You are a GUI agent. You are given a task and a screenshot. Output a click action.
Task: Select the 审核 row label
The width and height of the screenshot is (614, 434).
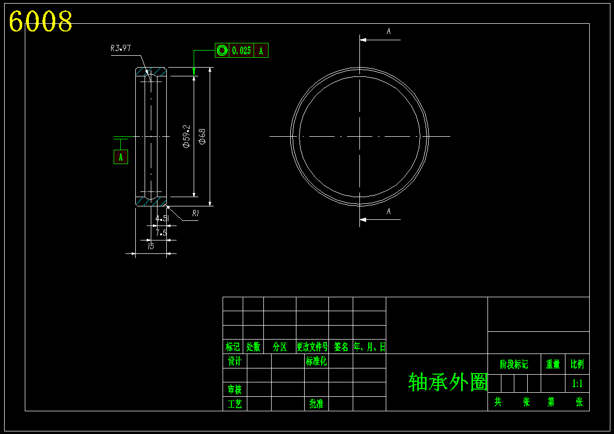[x=234, y=390]
